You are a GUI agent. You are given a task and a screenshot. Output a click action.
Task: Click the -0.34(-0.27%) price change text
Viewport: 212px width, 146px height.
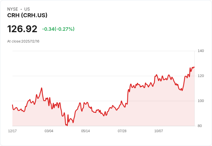(x=58, y=29)
